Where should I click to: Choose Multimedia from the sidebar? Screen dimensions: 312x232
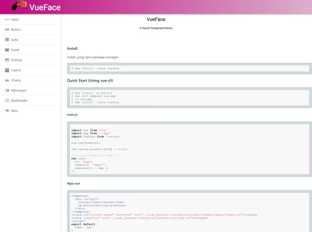(19, 101)
